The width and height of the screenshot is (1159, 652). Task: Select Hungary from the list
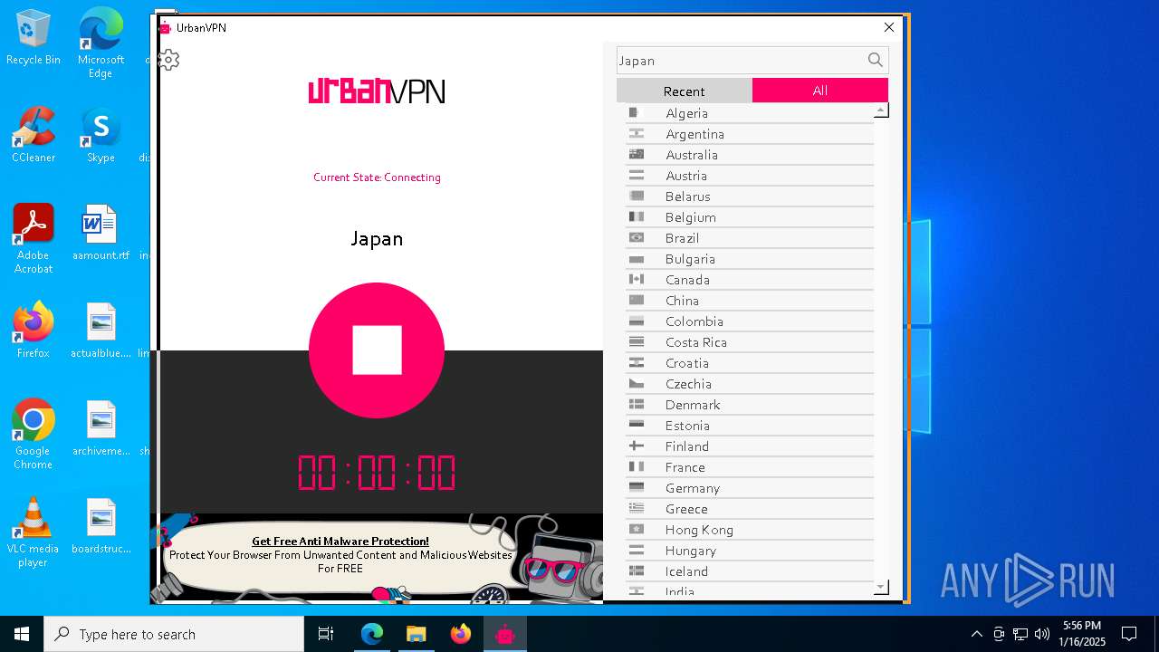pyautogui.click(x=750, y=551)
